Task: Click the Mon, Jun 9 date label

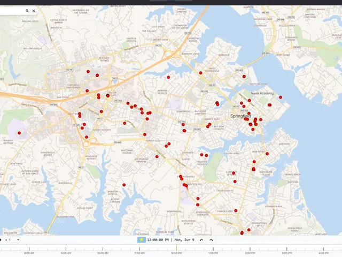Action: tap(184, 240)
